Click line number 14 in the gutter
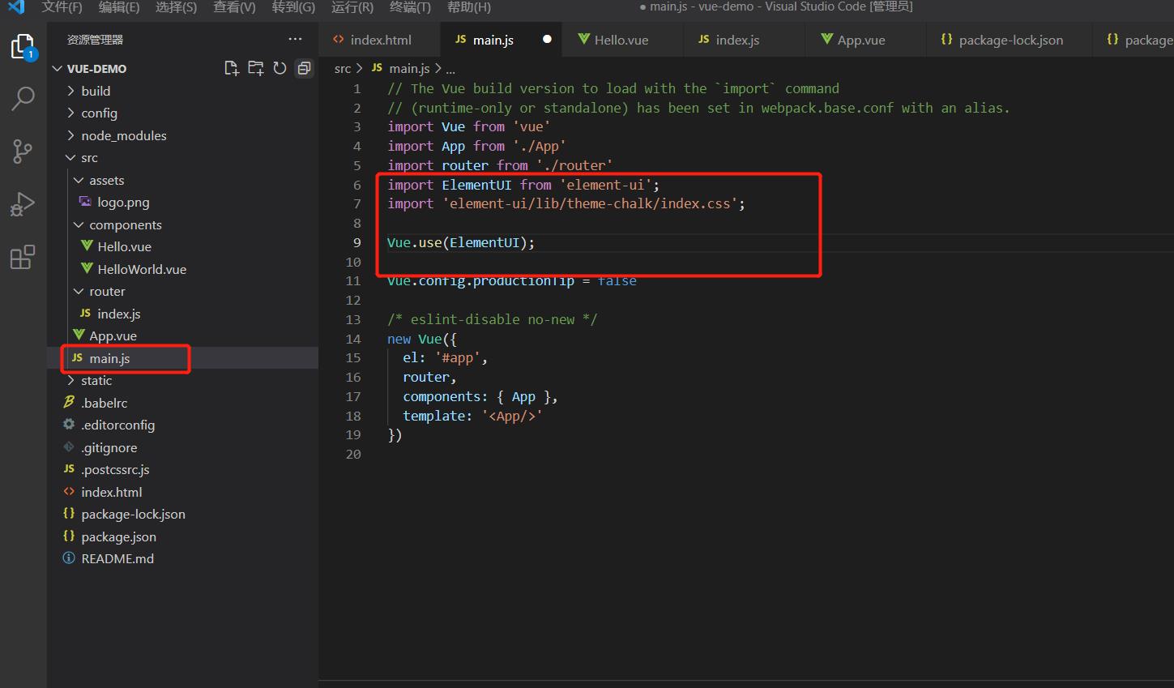 pos(353,339)
